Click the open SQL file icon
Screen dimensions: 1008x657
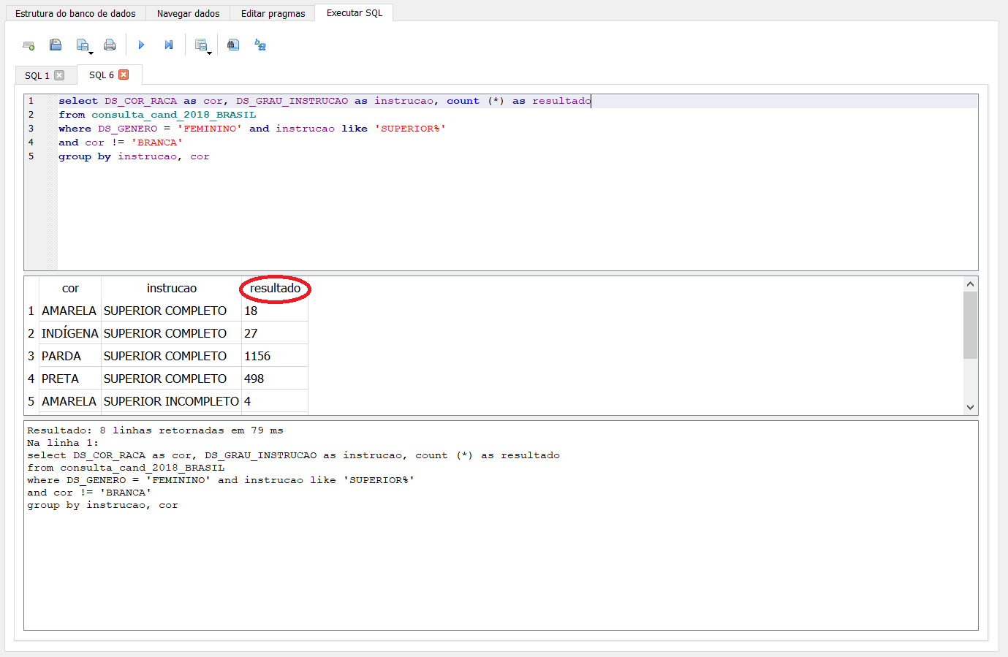tap(56, 45)
